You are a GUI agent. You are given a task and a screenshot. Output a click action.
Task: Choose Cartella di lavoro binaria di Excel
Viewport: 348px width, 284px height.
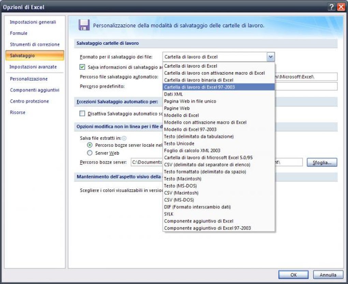pyautogui.click(x=219, y=80)
